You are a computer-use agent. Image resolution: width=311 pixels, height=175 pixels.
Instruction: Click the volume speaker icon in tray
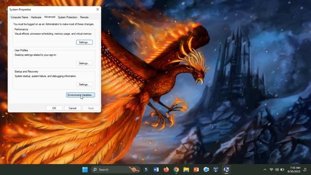tap(276, 170)
